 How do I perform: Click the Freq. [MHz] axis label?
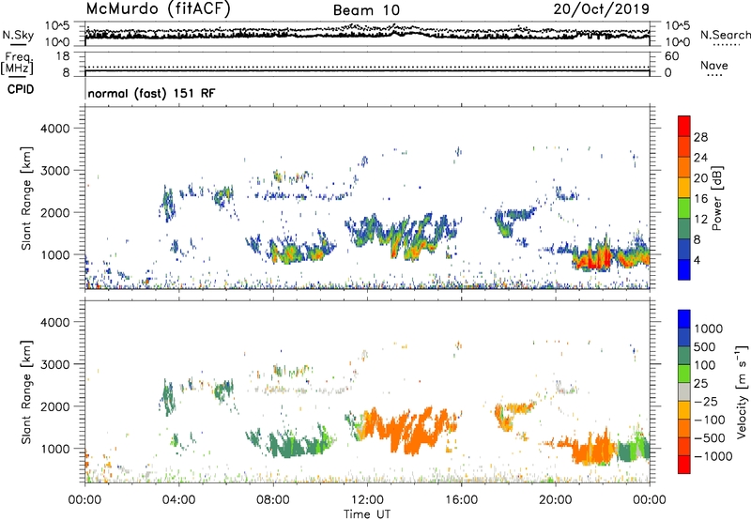[17, 63]
